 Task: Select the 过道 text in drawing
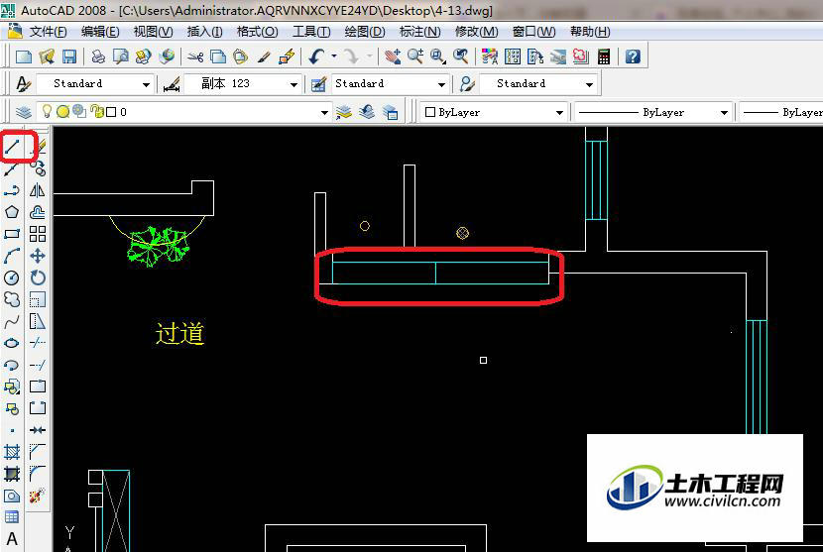[x=179, y=334]
